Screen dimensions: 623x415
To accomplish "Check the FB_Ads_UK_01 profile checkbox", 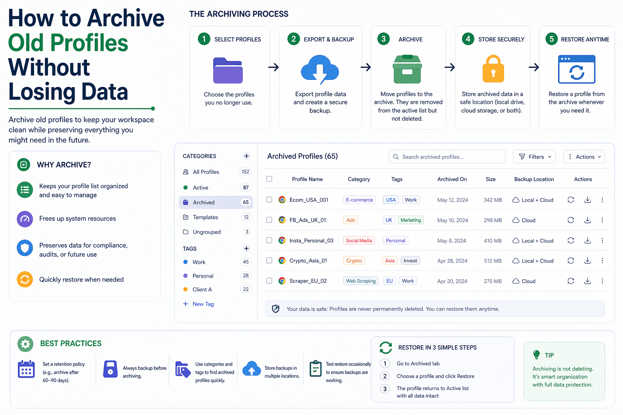I will pos(269,220).
